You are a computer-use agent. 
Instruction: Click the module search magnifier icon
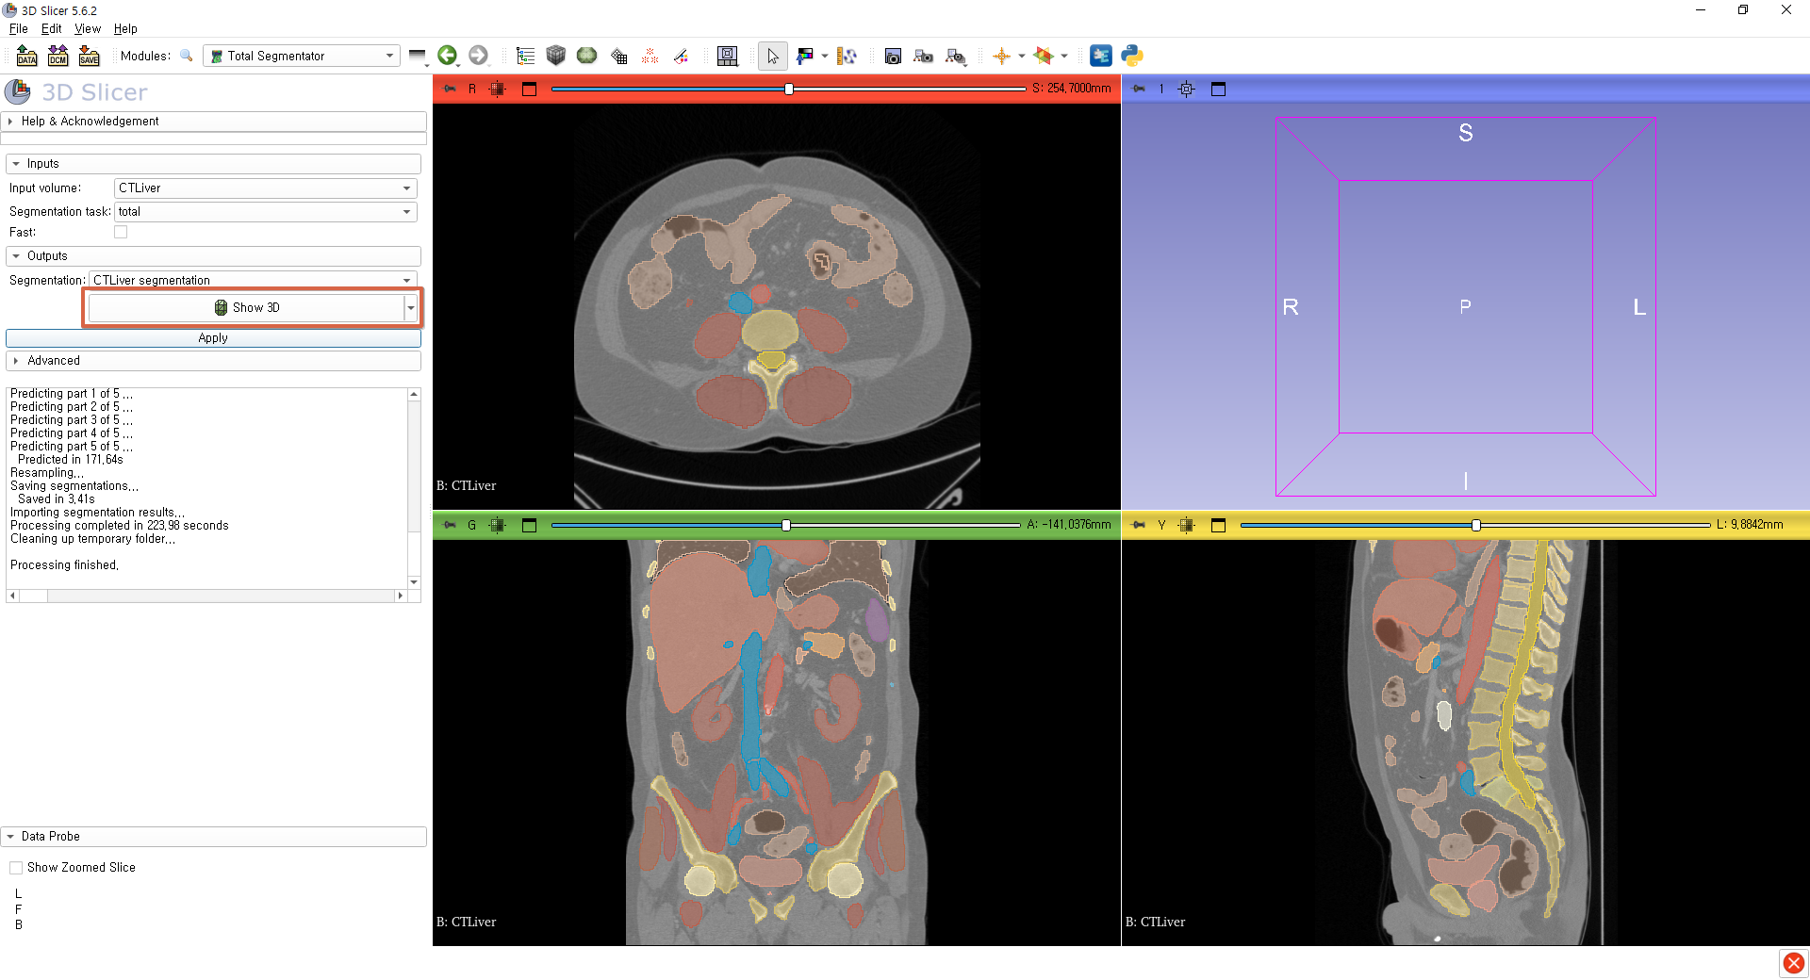(187, 56)
